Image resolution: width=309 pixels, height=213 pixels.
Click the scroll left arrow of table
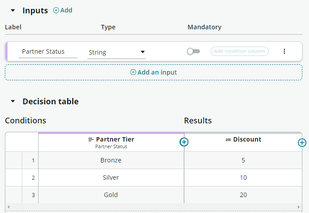point(8,207)
